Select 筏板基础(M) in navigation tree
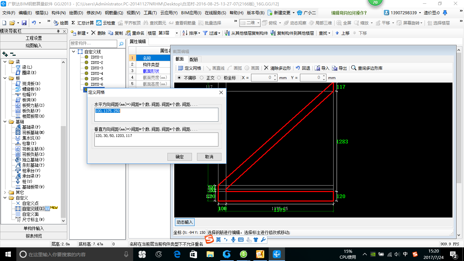 [33, 133]
